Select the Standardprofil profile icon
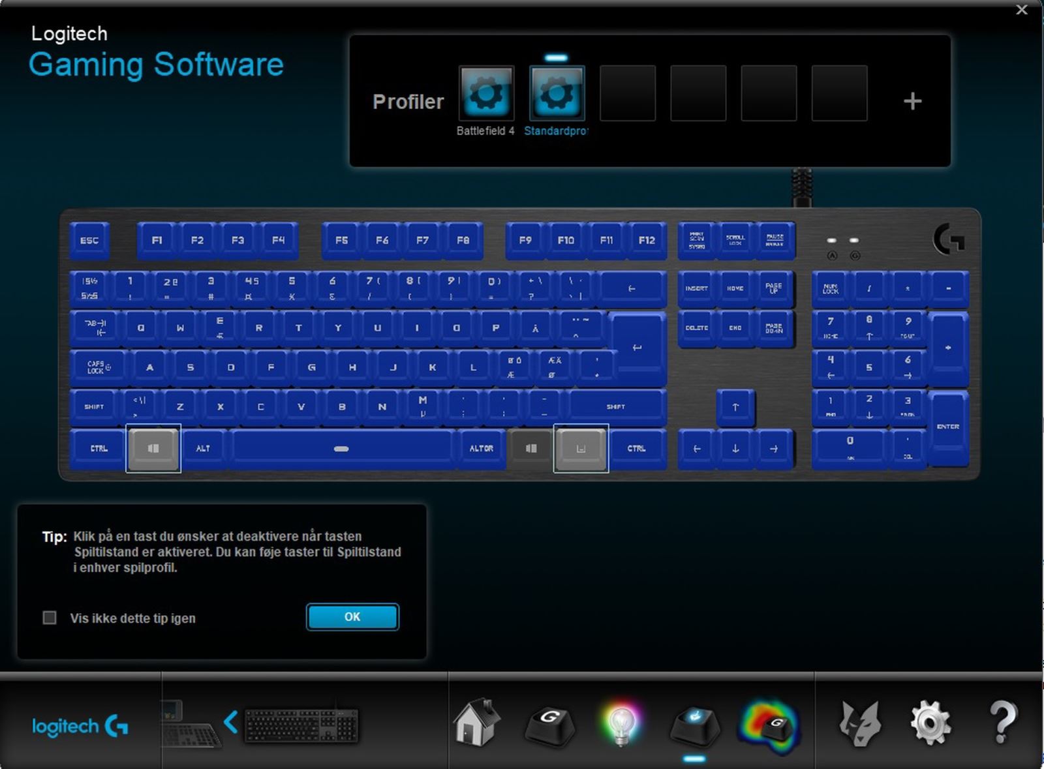This screenshot has height=769, width=1044. click(557, 93)
